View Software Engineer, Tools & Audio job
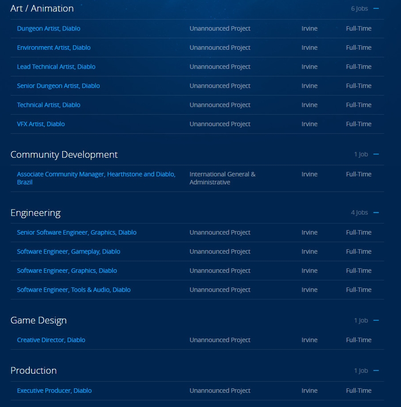This screenshot has height=407, width=401. [74, 290]
